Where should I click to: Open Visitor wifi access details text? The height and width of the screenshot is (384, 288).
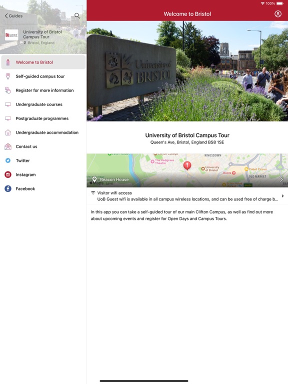tap(187, 199)
